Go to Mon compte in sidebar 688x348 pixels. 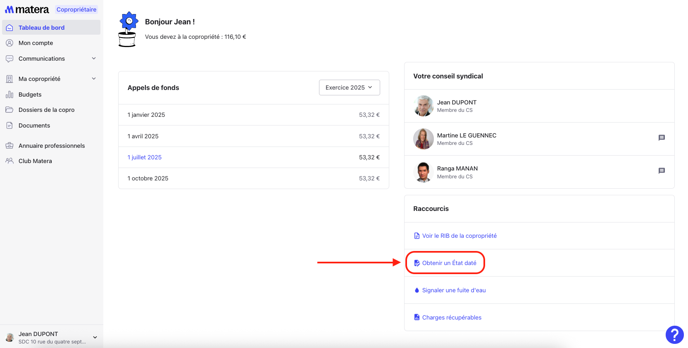pos(36,43)
